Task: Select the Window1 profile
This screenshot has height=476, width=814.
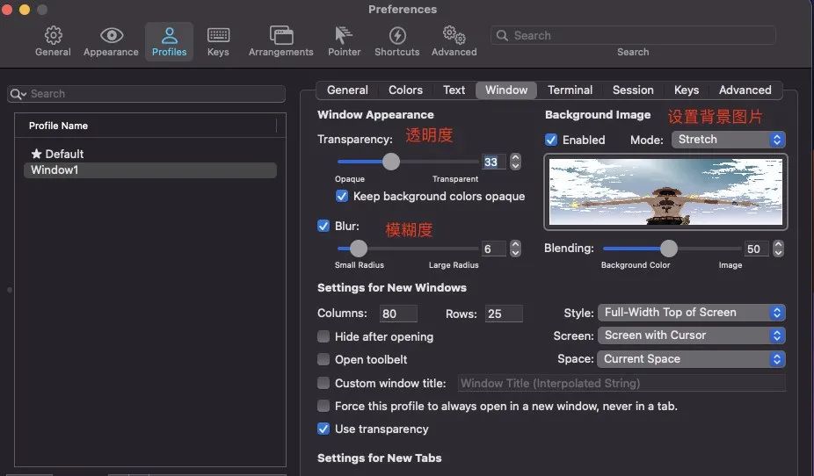Action: pyautogui.click(x=150, y=170)
